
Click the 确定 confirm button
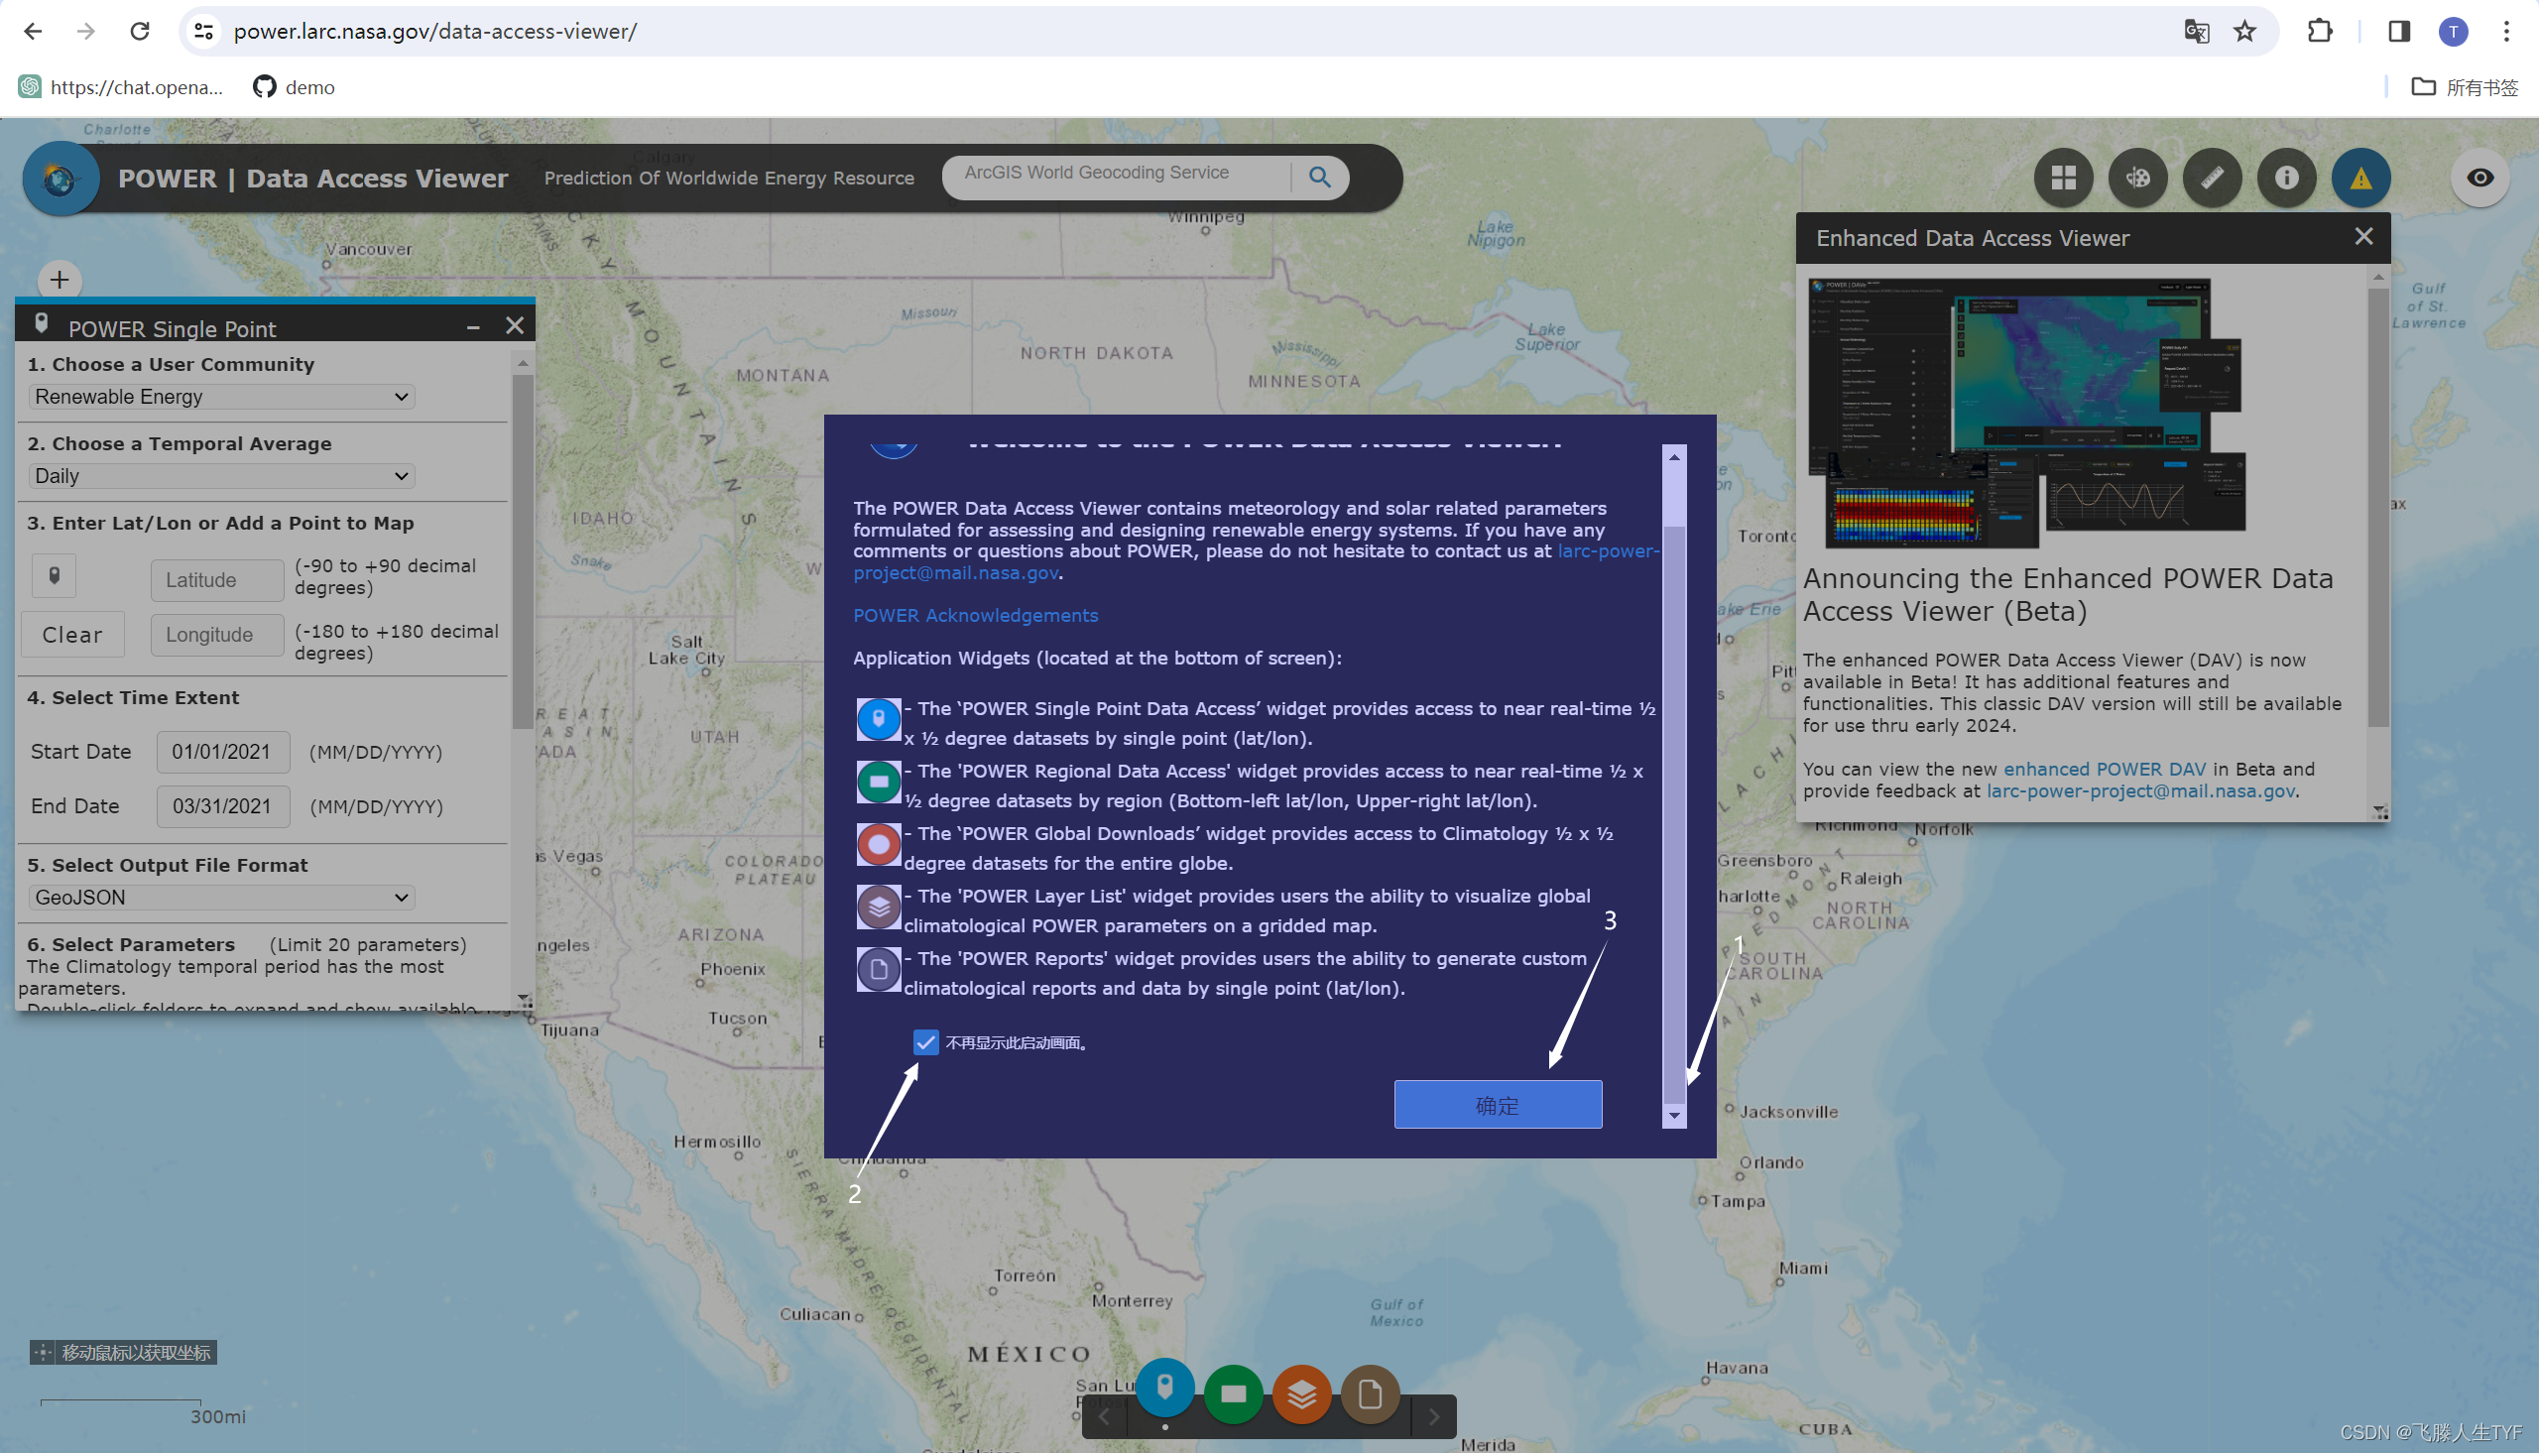pyautogui.click(x=1498, y=1105)
